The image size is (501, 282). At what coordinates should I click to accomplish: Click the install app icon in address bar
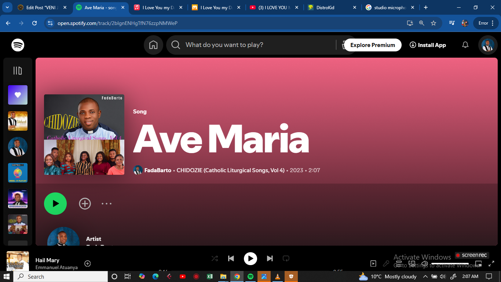point(410,23)
